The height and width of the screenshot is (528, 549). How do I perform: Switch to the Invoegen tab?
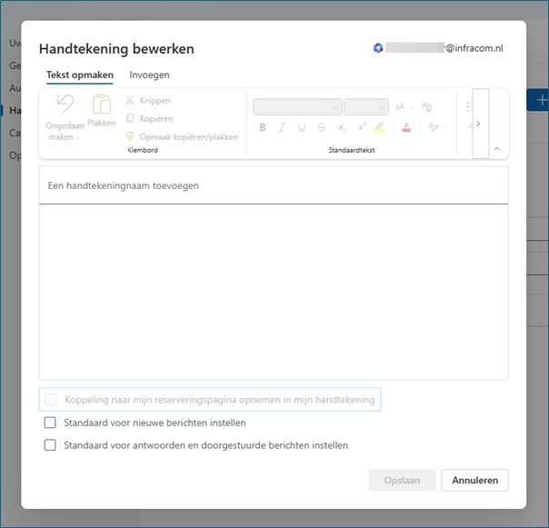149,75
